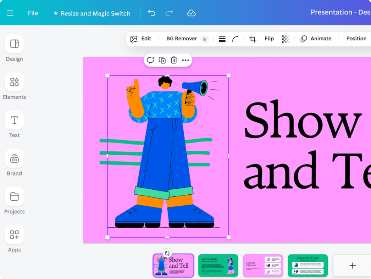Click the corner rounding icon
This screenshot has height=279, width=371.
pyautogui.click(x=235, y=39)
